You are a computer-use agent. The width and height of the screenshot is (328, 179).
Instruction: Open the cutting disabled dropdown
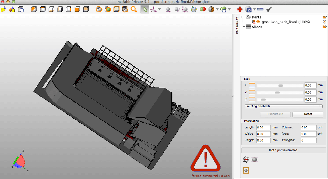(283, 106)
